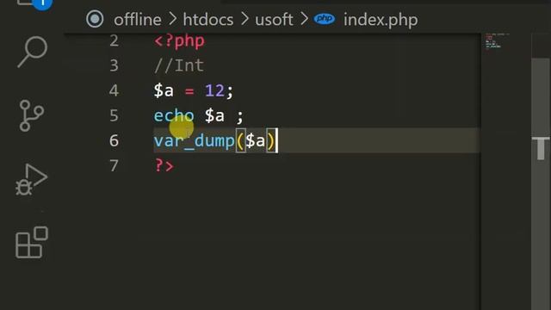Image resolution: width=551 pixels, height=310 pixels.
Task: Click '$a' inside var_dump parentheses
Action: pos(255,140)
